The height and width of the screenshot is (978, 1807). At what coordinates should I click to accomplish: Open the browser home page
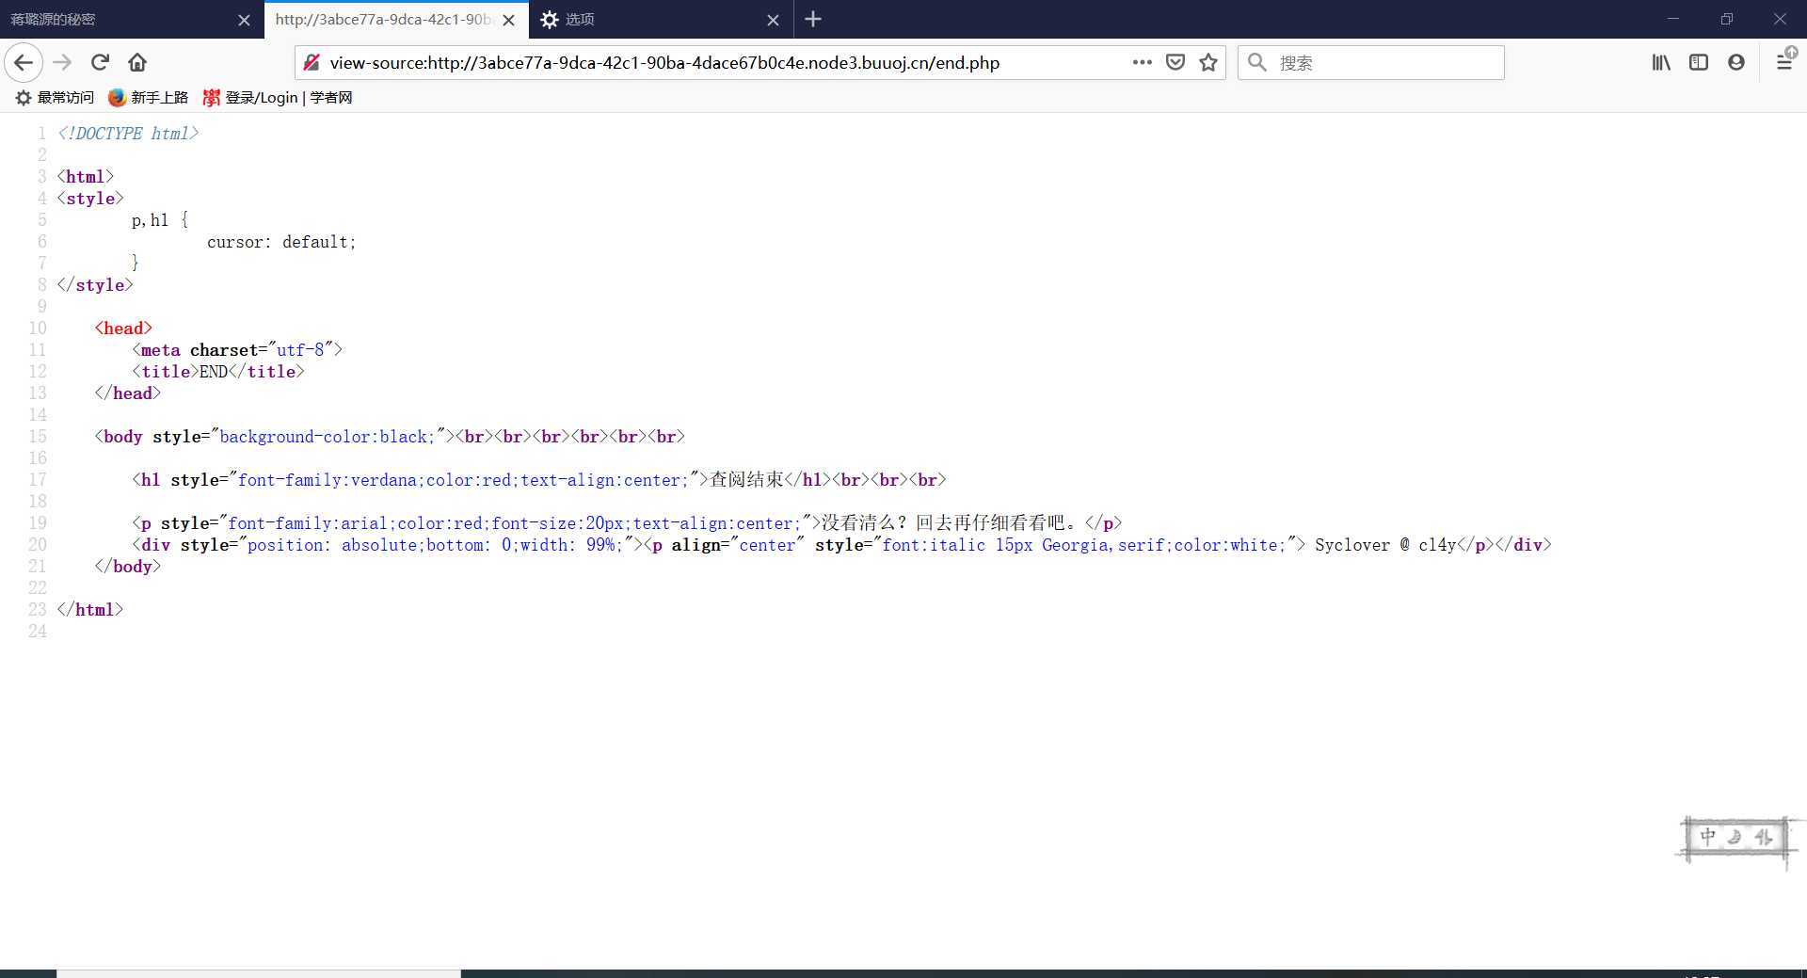pos(137,63)
